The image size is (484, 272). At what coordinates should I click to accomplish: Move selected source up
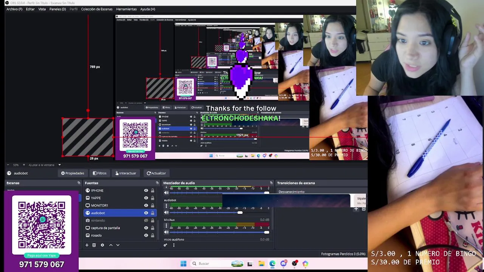pyautogui.click(x=111, y=245)
